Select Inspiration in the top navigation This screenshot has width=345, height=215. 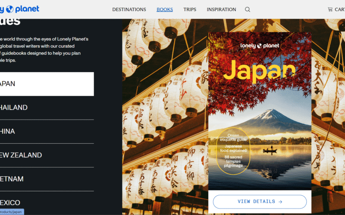[x=221, y=9]
